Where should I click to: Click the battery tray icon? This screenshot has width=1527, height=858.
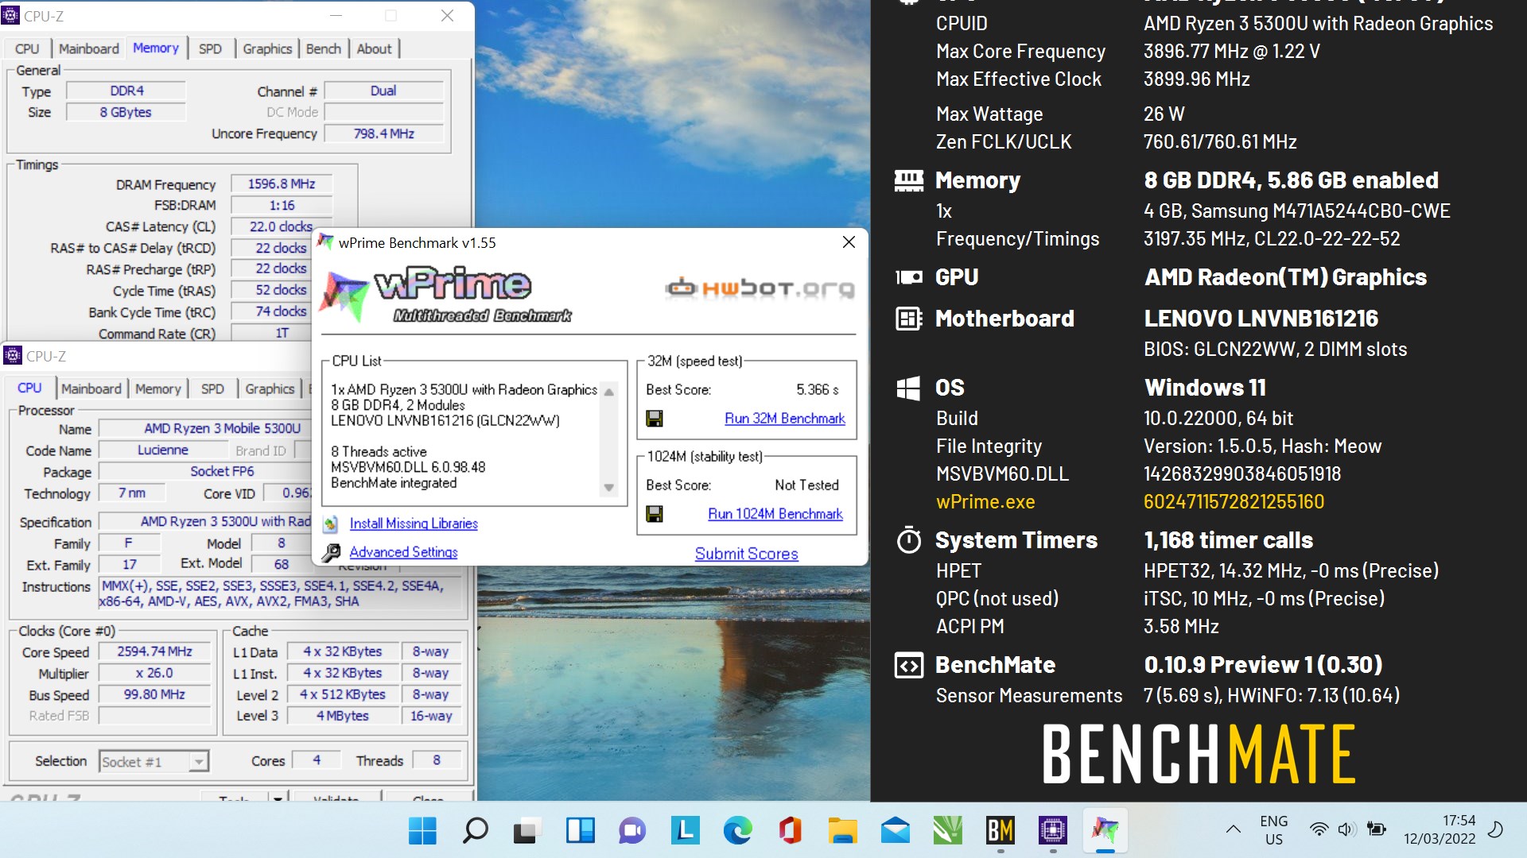[x=1376, y=830]
